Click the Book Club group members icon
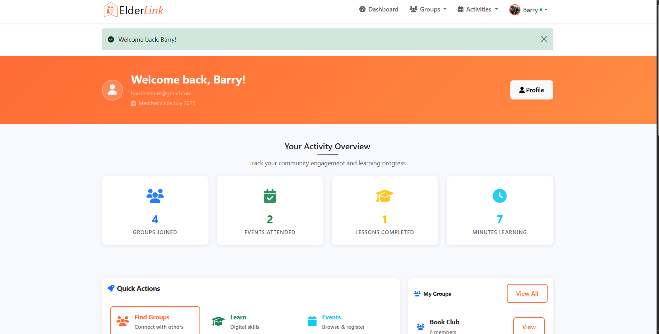 420,326
